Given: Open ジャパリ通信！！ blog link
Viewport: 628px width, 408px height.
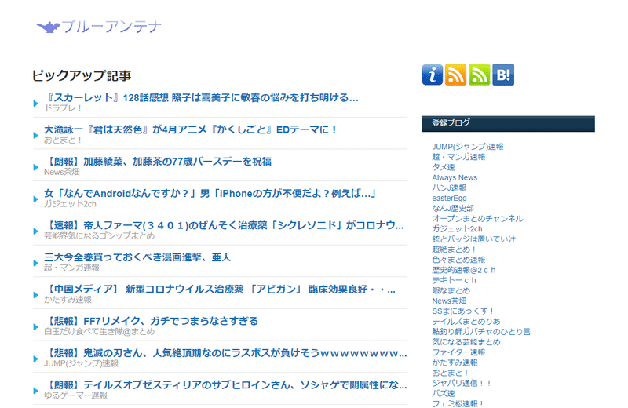Looking at the screenshot, I should [461, 383].
